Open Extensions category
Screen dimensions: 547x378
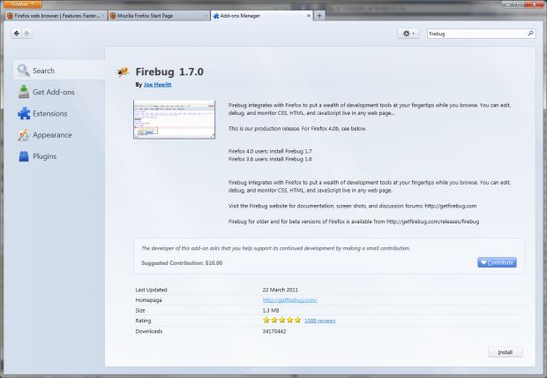coord(58,113)
